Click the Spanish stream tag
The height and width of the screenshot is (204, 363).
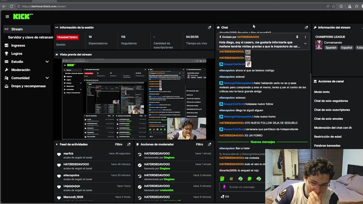point(331,48)
